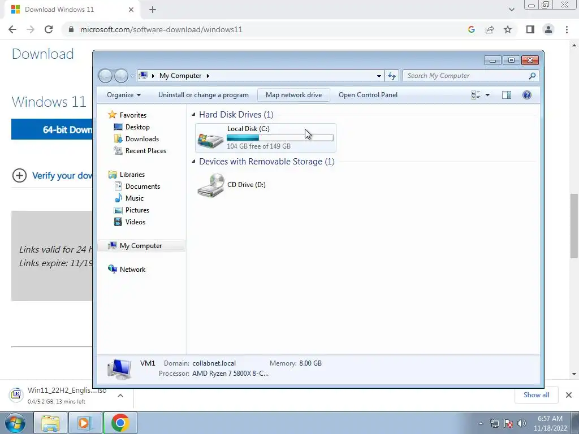
Task: Open the Pictures library
Action: [x=131, y=210]
